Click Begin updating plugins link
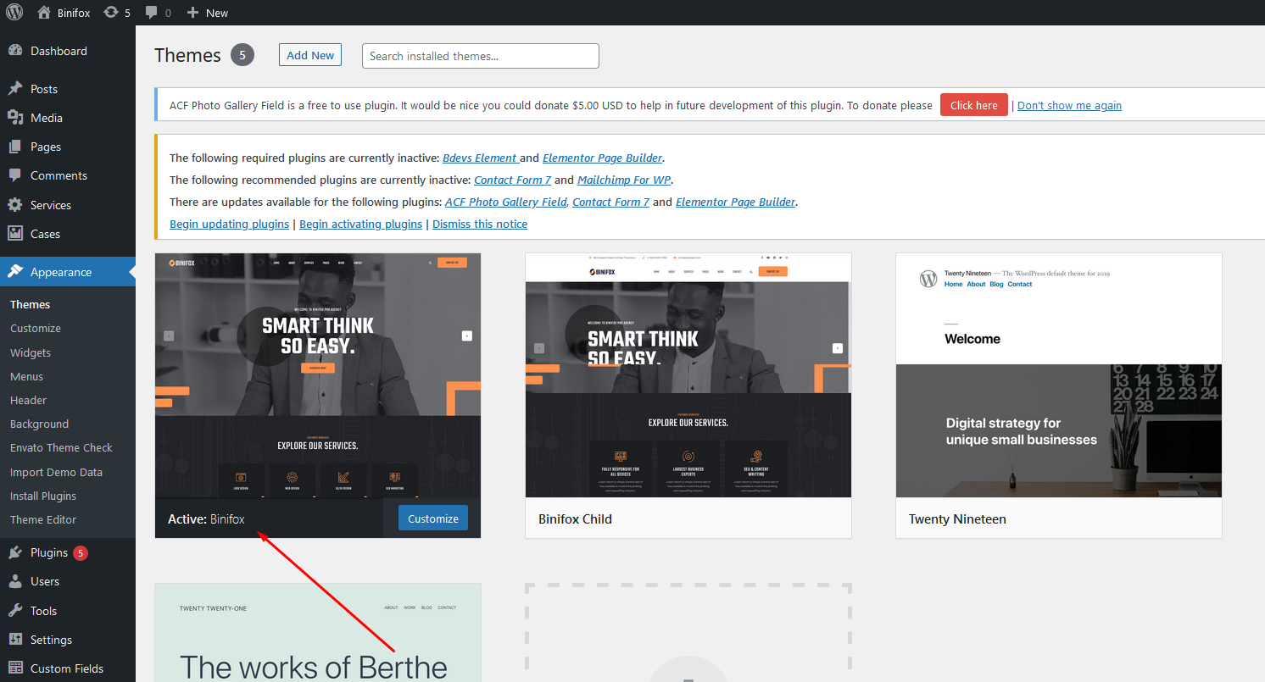 tap(229, 224)
